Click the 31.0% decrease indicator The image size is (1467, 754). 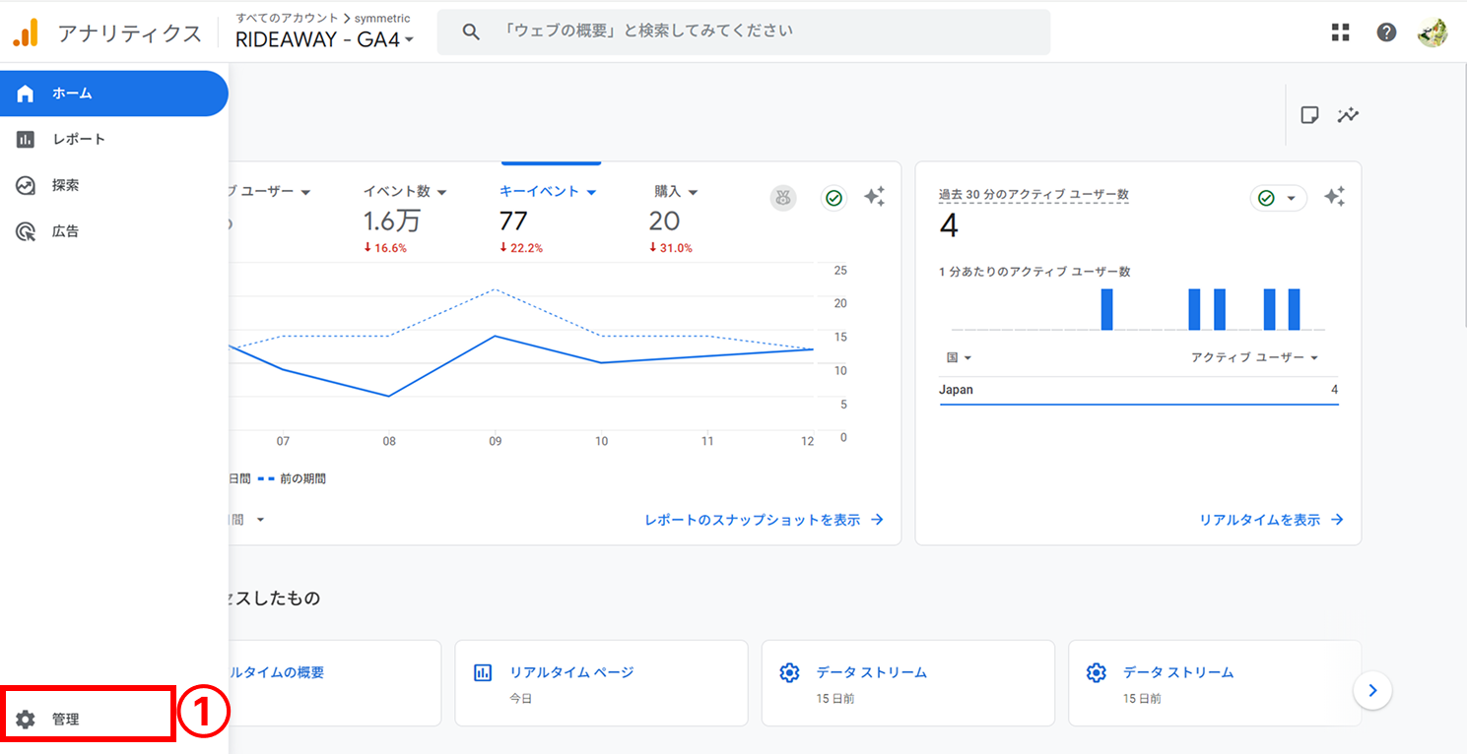(671, 248)
